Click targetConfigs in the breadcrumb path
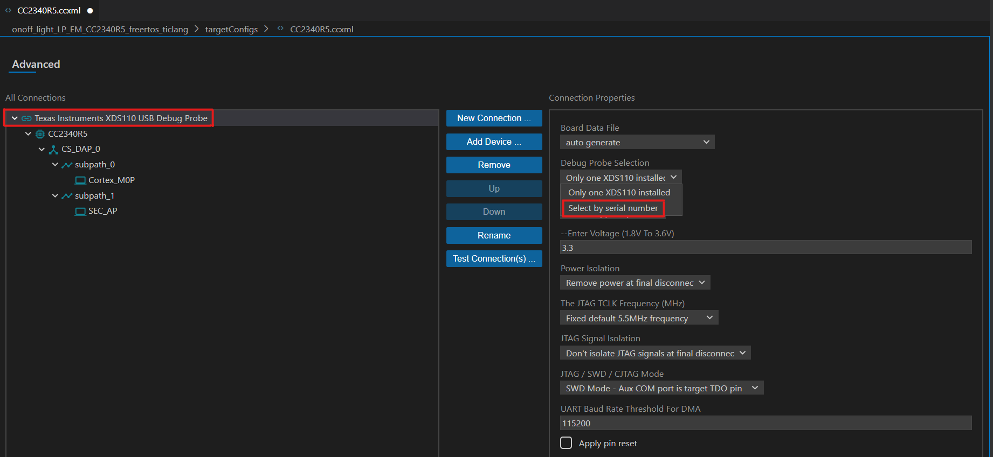The image size is (993, 457). 231,29
